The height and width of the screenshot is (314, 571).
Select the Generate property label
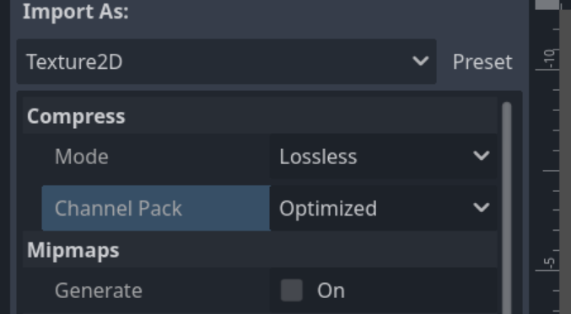(99, 290)
